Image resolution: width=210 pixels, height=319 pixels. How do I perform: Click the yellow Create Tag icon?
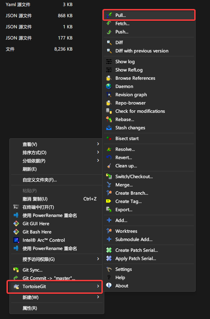tap(109, 201)
